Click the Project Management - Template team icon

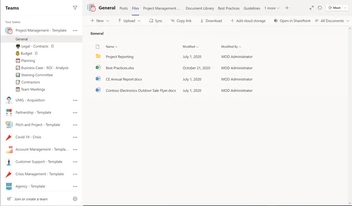tap(9, 30)
